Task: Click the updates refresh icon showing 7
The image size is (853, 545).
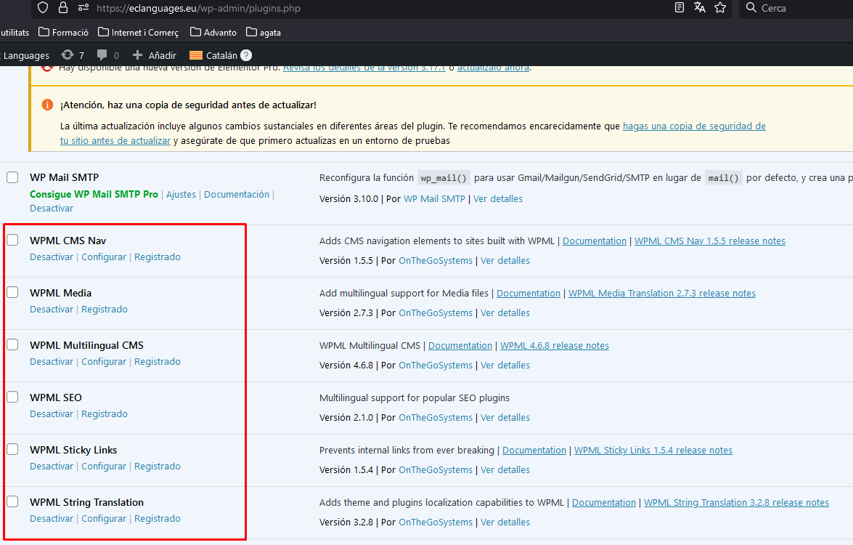Action: pos(68,55)
